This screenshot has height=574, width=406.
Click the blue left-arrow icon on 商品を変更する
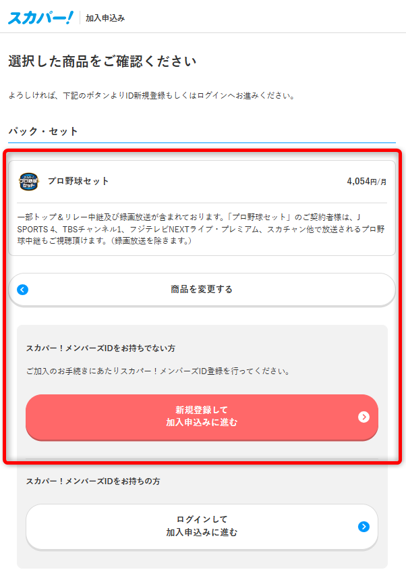[x=23, y=290]
